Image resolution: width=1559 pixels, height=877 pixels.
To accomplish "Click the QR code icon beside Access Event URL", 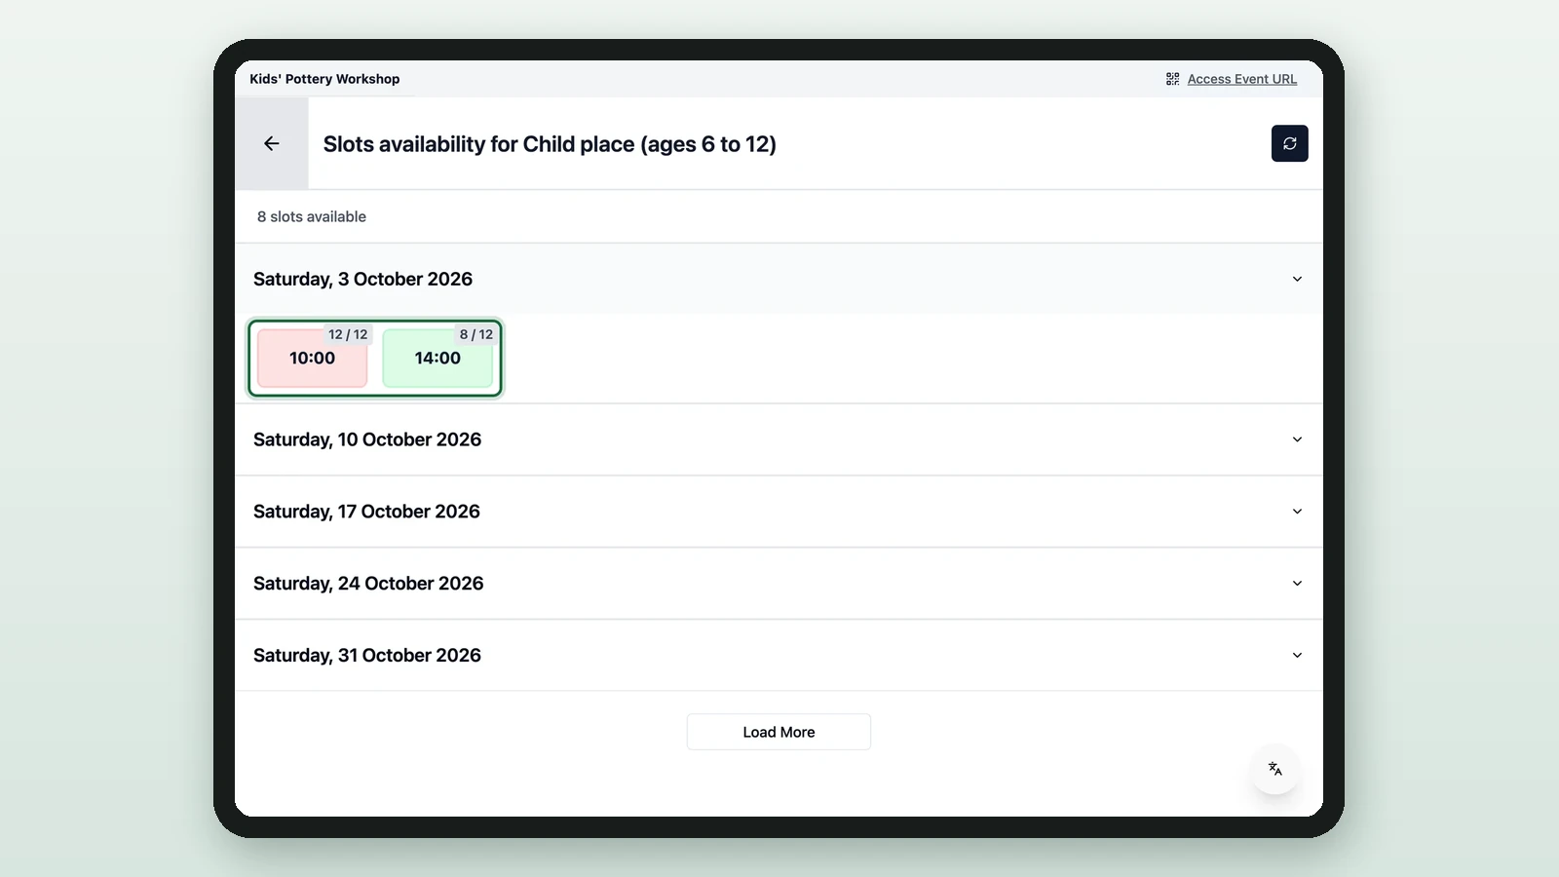I will click(x=1172, y=79).
